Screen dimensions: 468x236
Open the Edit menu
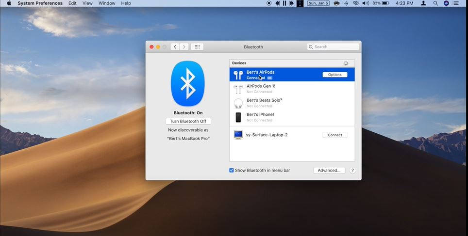tap(72, 3)
